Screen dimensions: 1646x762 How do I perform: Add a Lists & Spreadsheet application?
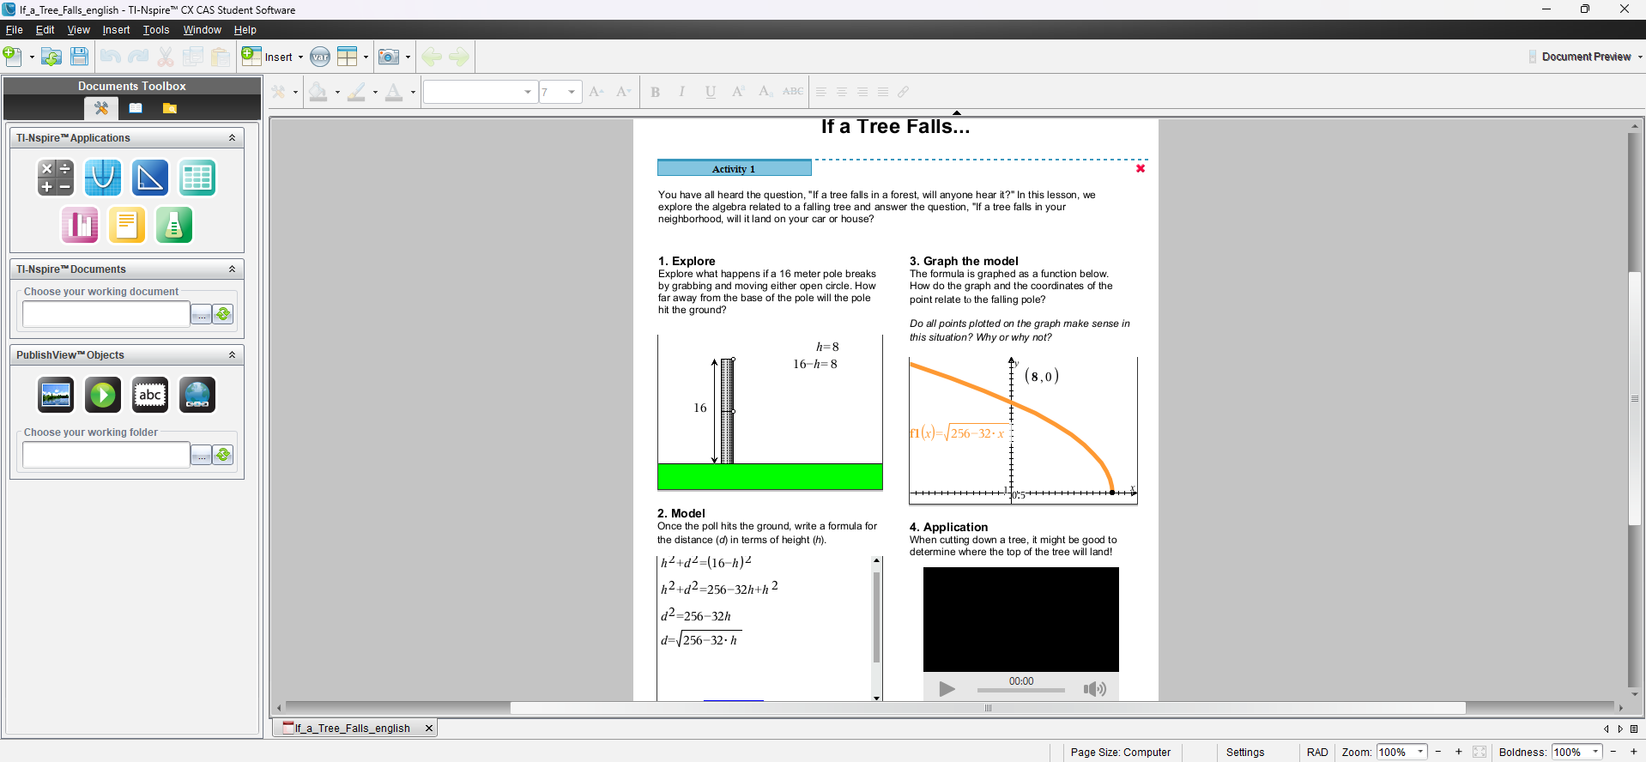pyautogui.click(x=197, y=178)
